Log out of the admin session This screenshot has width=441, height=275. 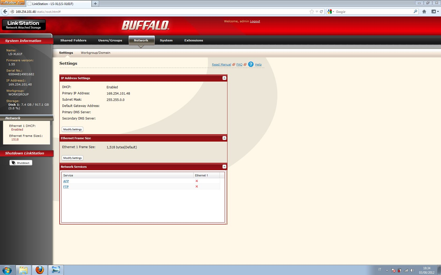pos(255,21)
